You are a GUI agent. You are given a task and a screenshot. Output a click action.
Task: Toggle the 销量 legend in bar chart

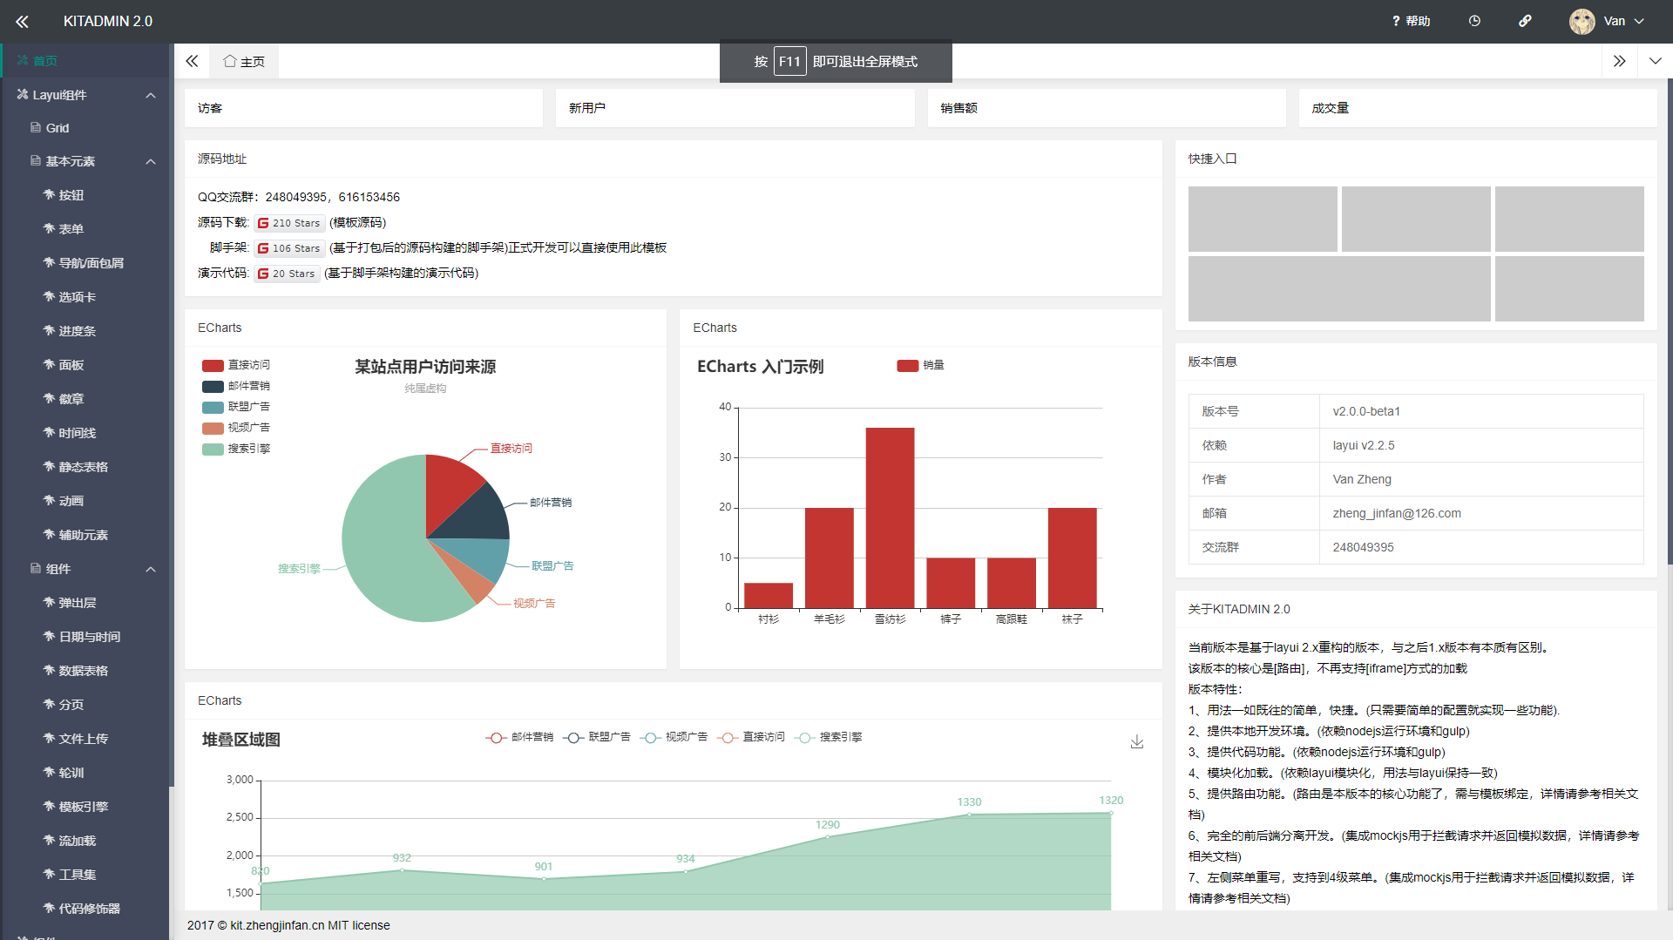(920, 365)
